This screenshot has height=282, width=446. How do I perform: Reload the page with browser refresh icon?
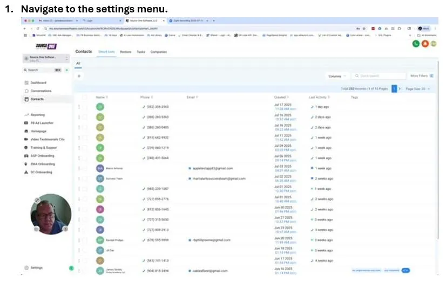click(38, 29)
